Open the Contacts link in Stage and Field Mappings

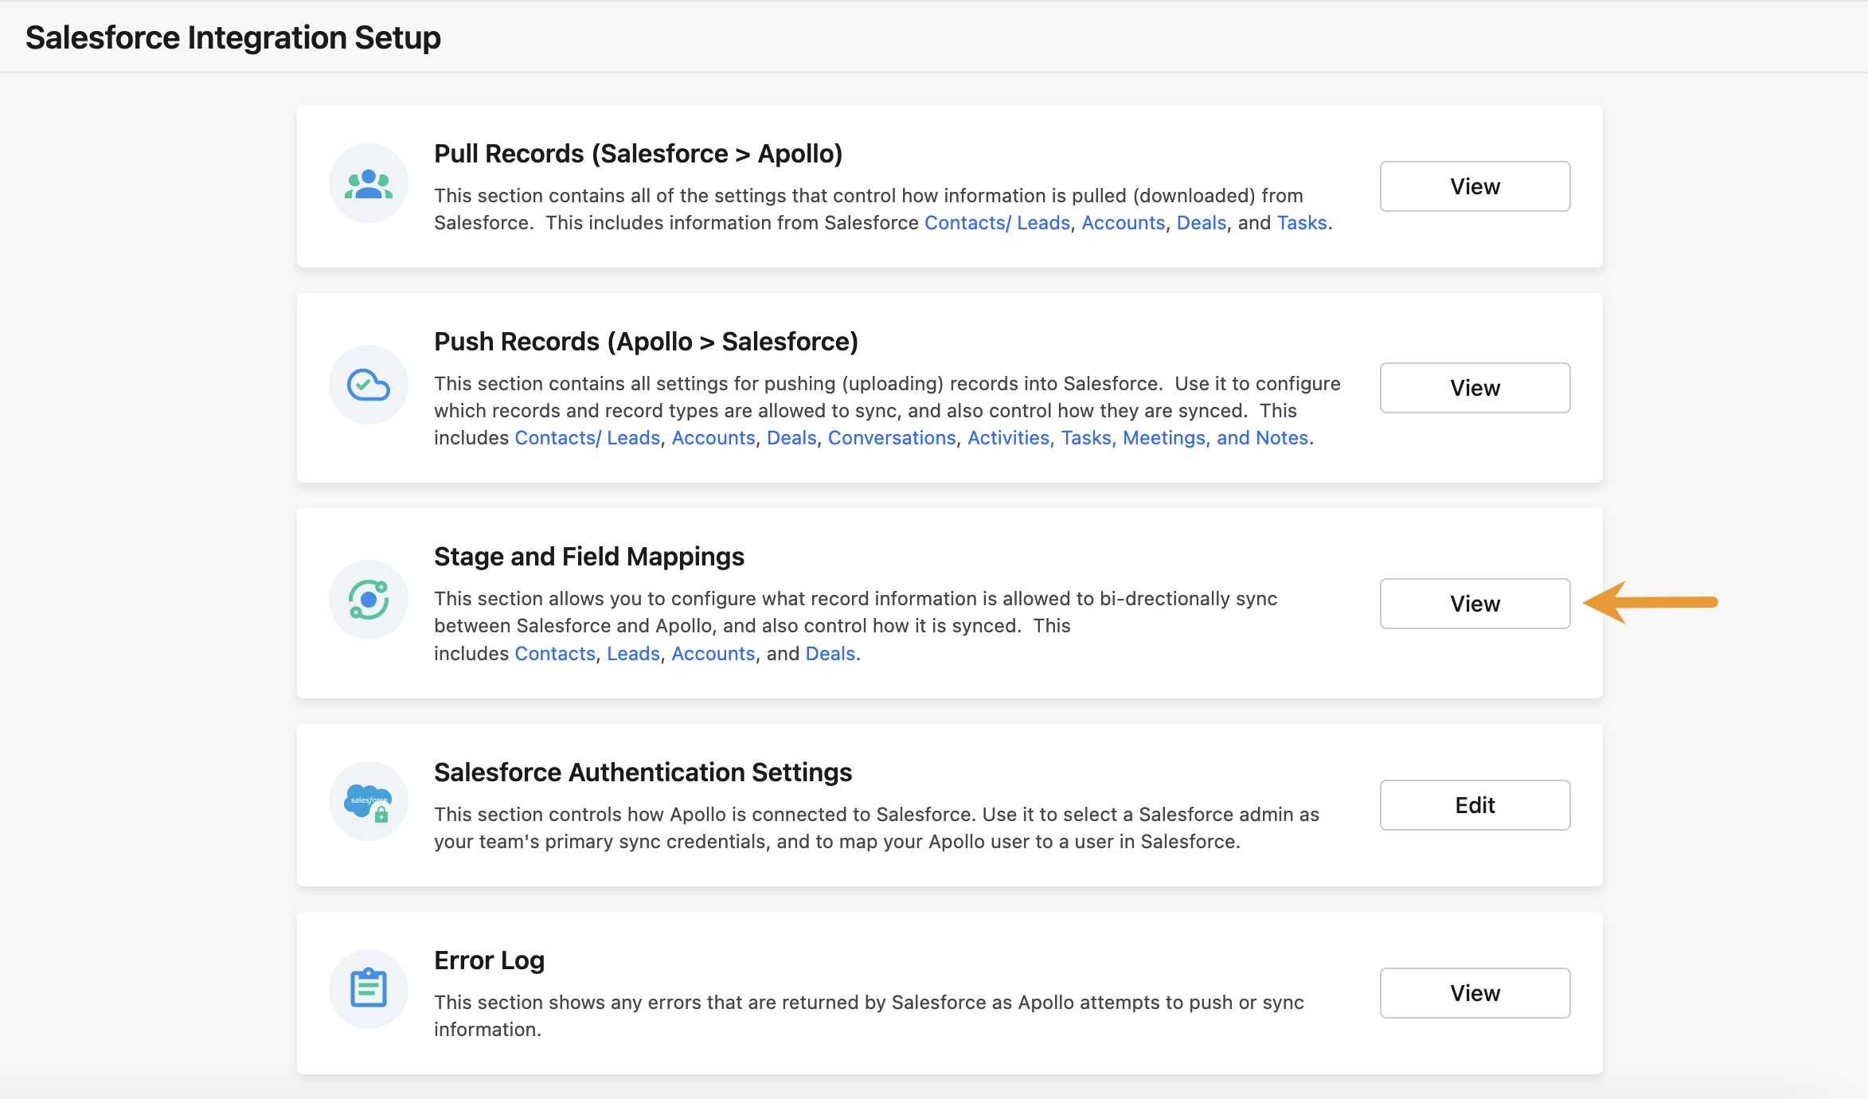pyautogui.click(x=554, y=653)
